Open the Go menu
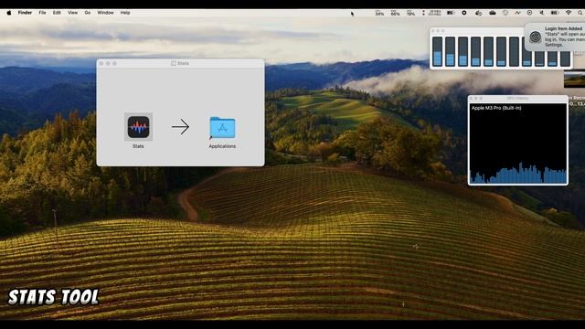585x329 pixels. tap(88, 13)
